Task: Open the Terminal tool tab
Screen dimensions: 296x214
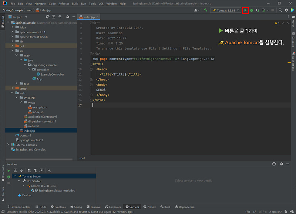Action: pos(94,207)
